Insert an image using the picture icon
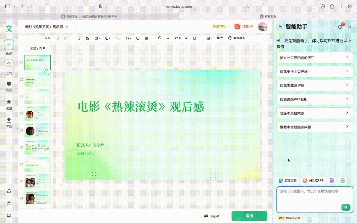Screen dimensions: 357x223 (x=88, y=38)
